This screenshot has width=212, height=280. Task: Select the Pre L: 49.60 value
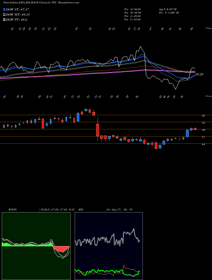(x=132, y=16)
